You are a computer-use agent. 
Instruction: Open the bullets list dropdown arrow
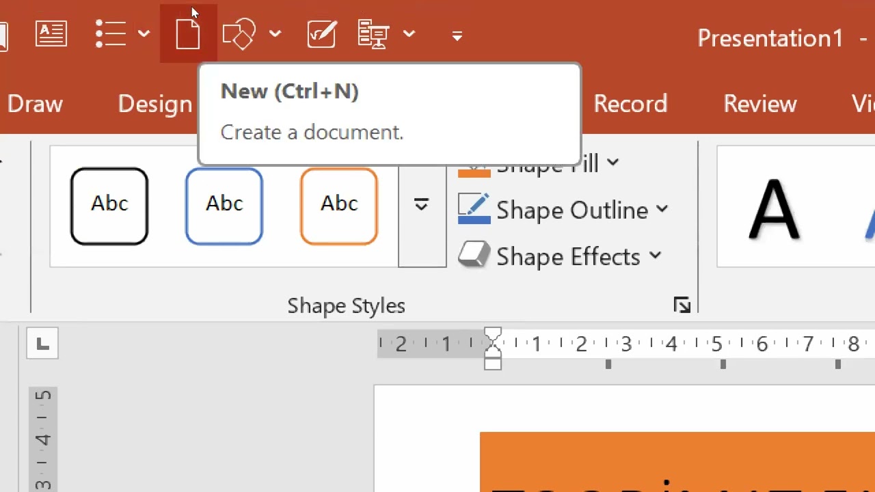click(x=144, y=33)
